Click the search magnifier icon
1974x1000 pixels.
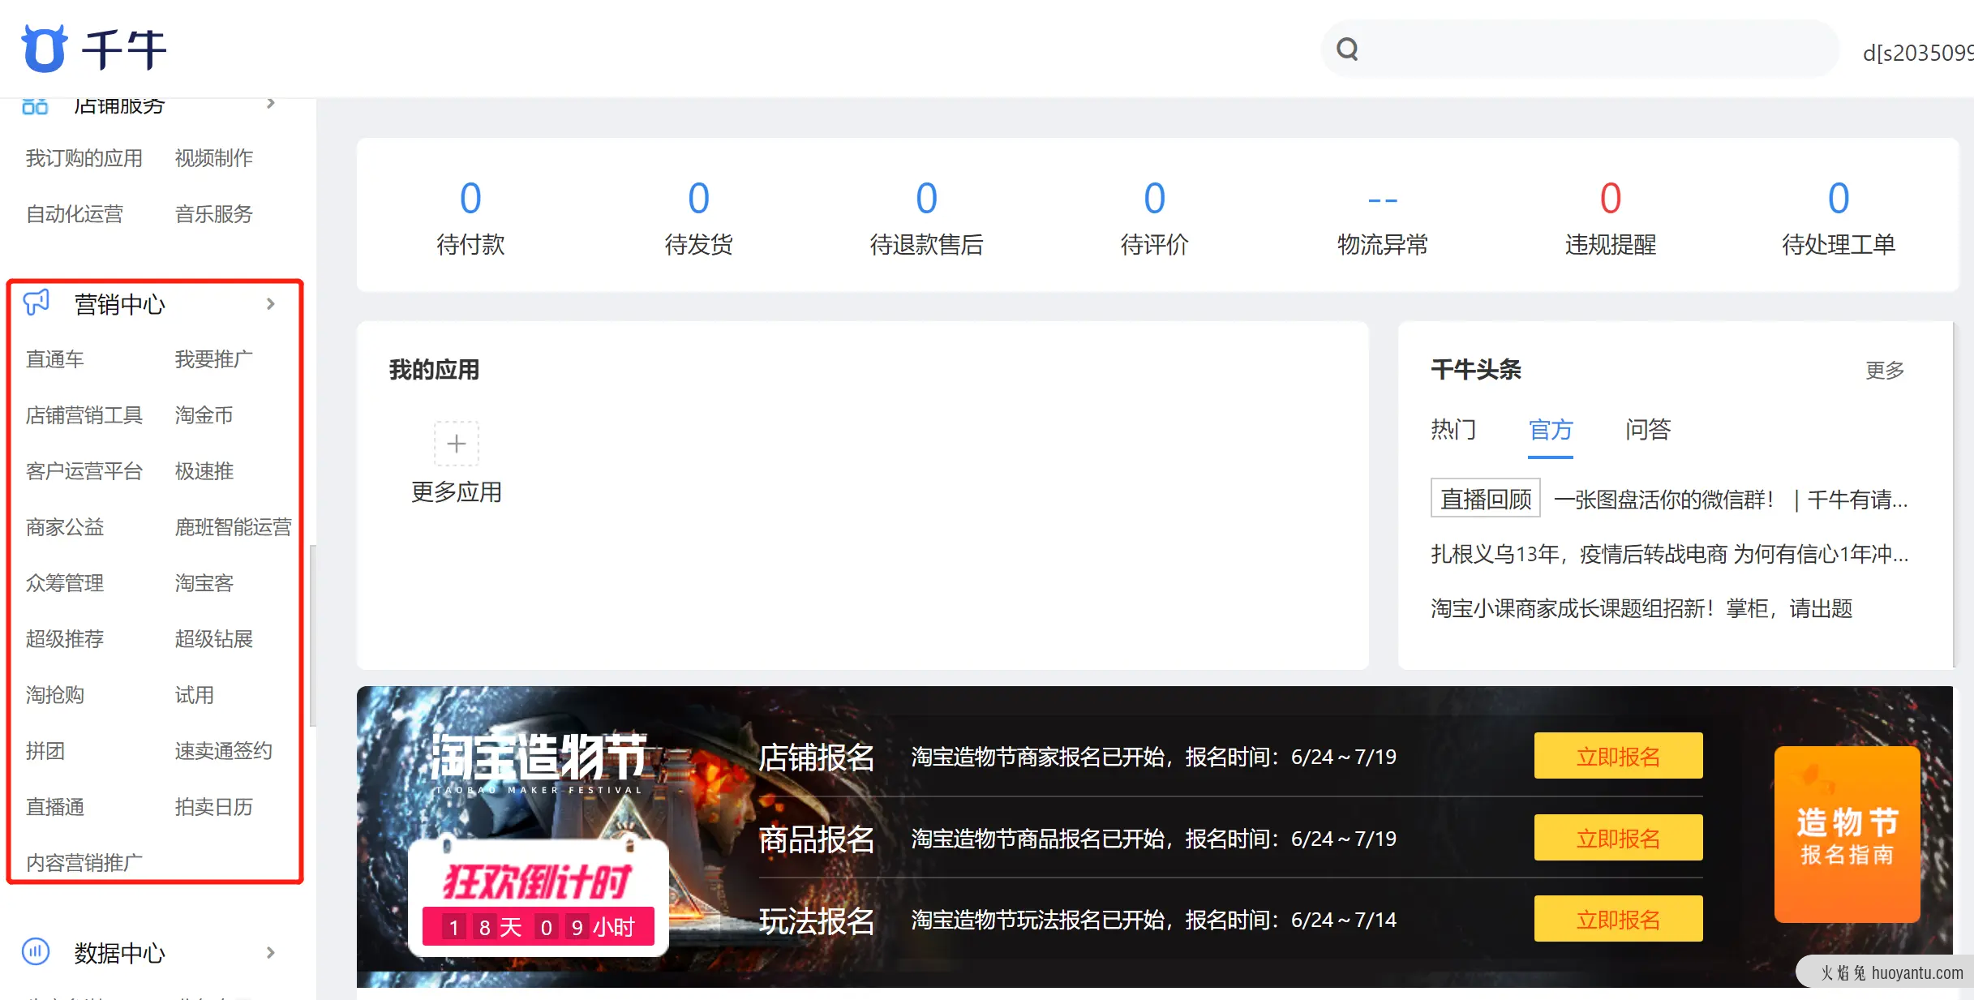click(x=1347, y=49)
